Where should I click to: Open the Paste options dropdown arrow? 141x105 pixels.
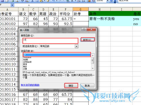click(x=45, y=1)
